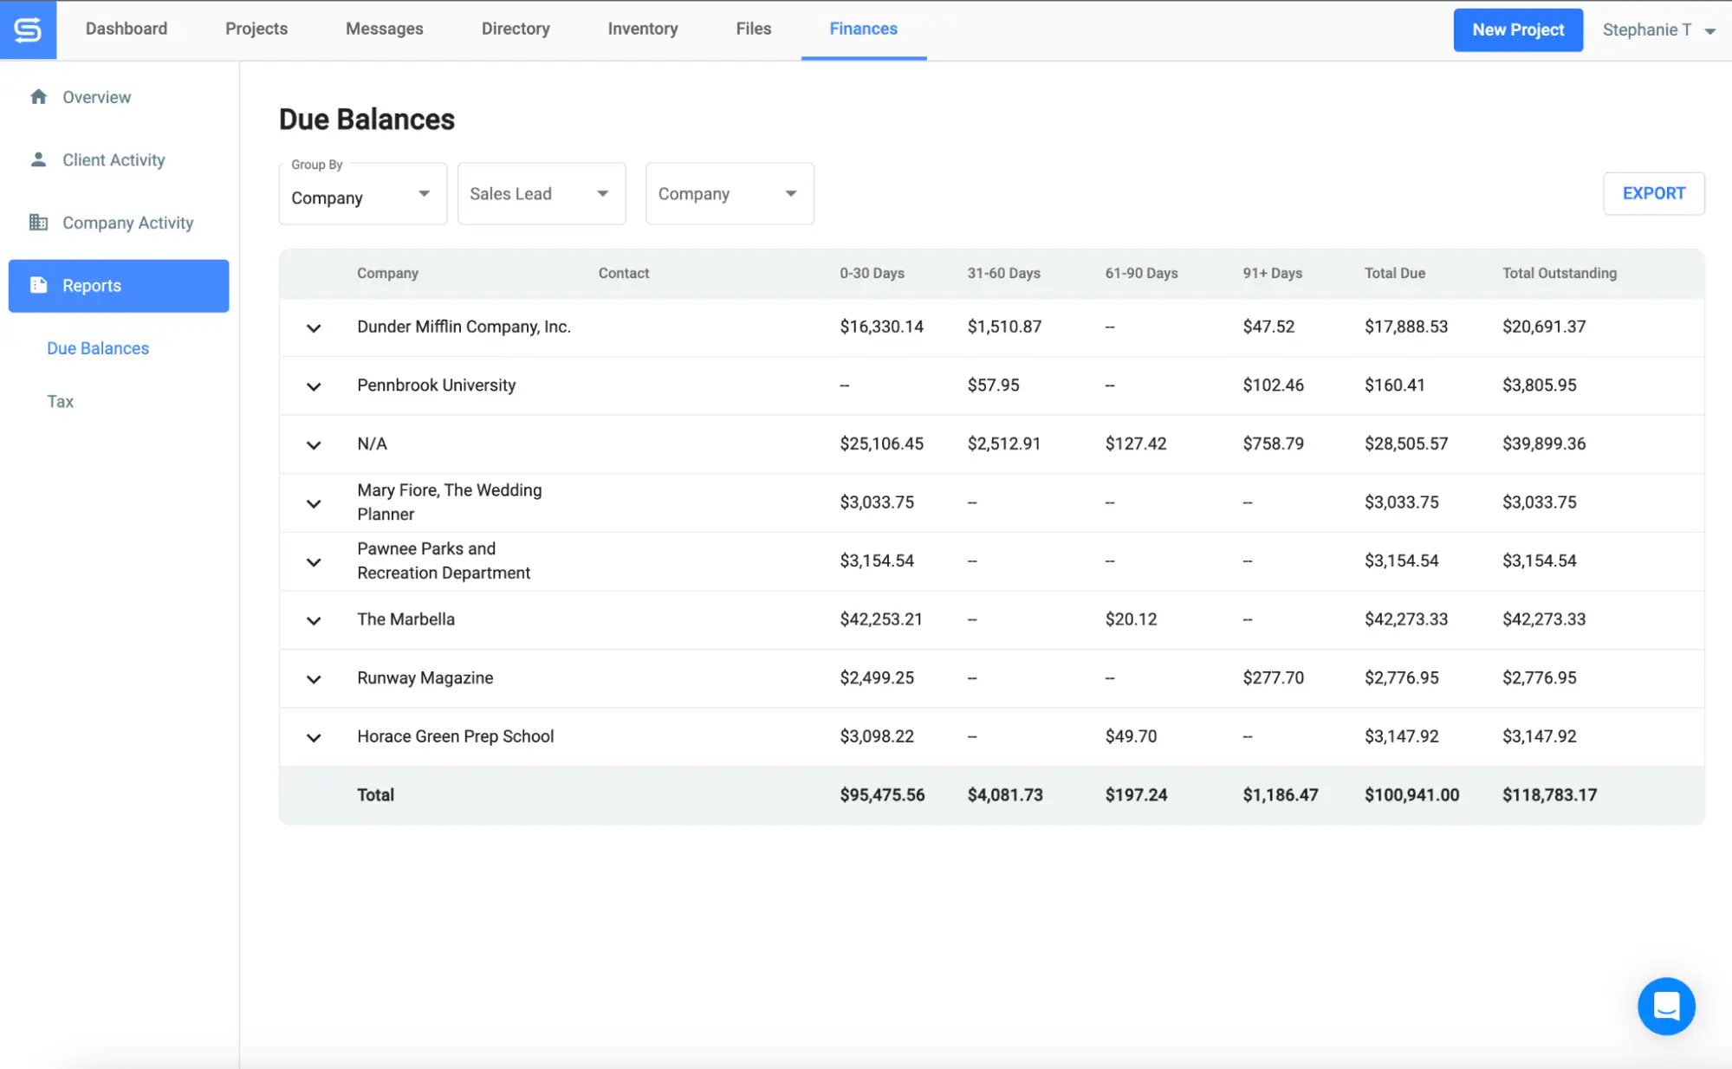The width and height of the screenshot is (1732, 1069).
Task: Click the New Project button
Action: [x=1518, y=30]
